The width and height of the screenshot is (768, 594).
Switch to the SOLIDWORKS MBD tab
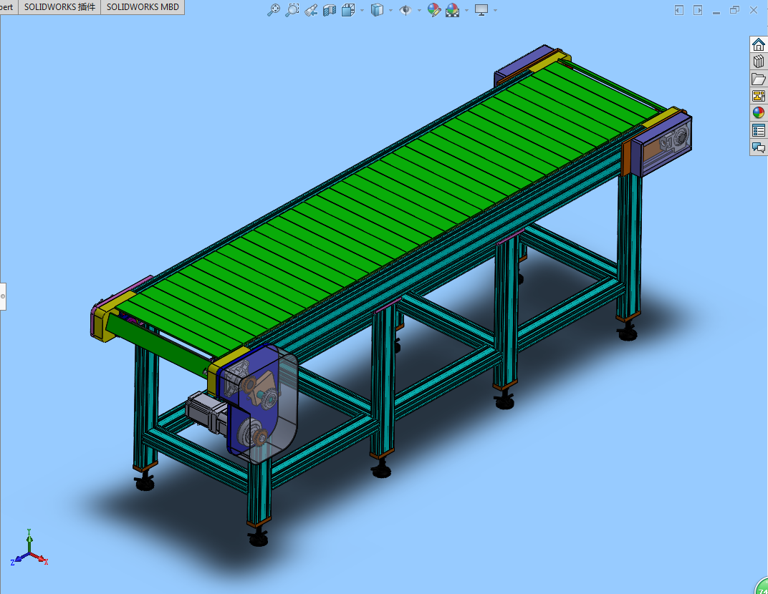(143, 7)
